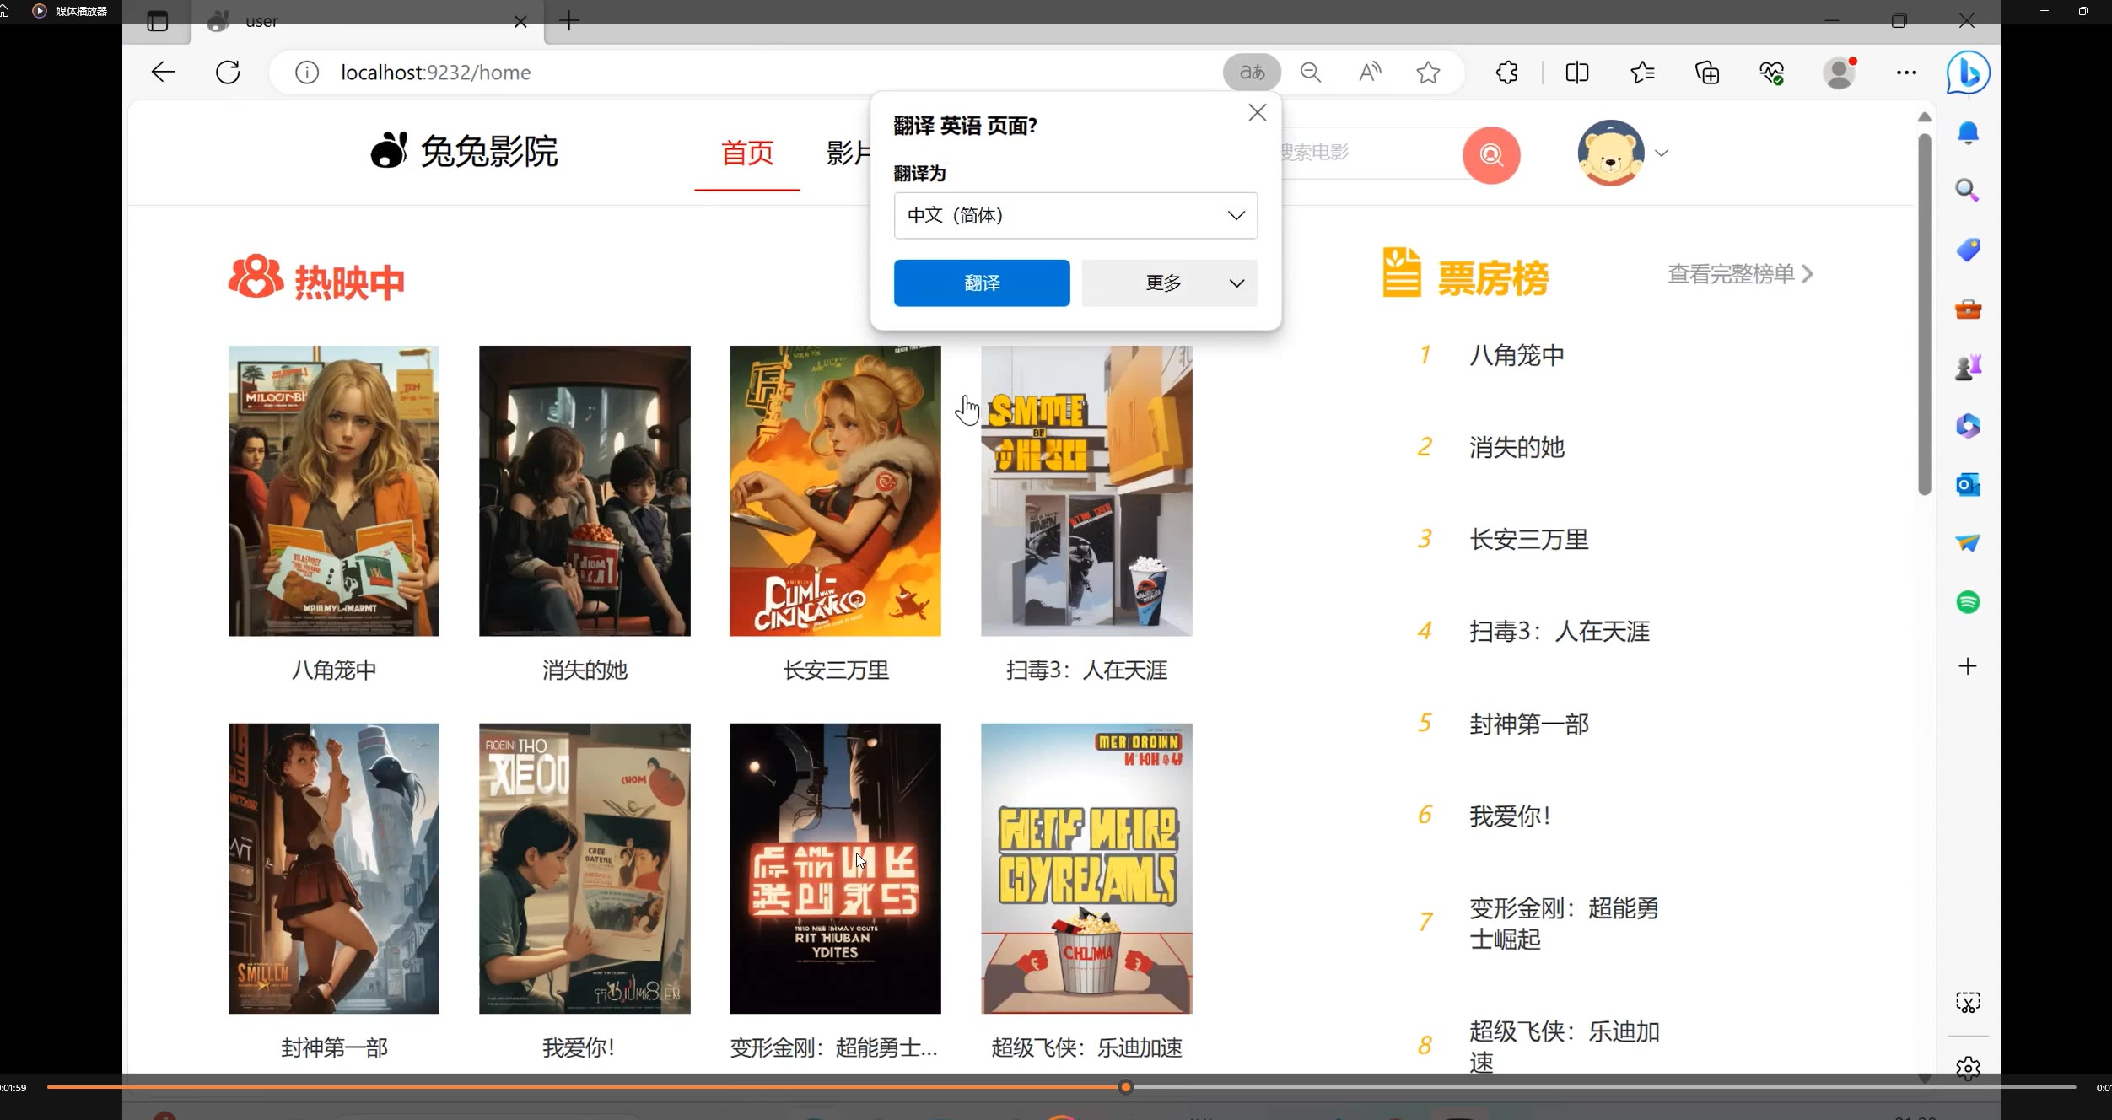View site information icon in address bar
Viewport: 2112px width, 1120px height.
click(307, 73)
